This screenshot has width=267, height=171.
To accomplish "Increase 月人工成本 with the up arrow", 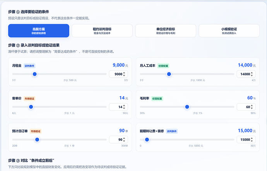I will click(252, 73).
